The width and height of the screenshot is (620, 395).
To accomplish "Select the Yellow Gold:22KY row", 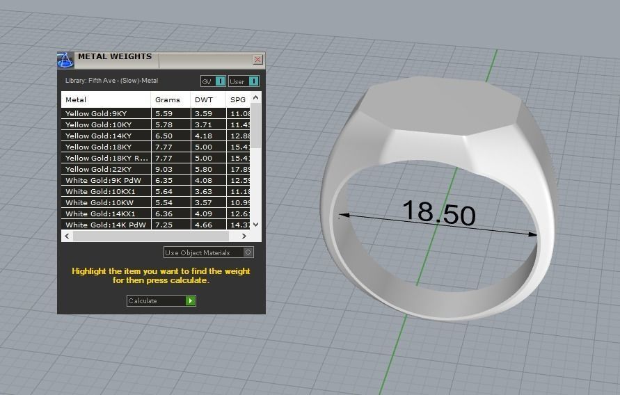I will [156, 169].
